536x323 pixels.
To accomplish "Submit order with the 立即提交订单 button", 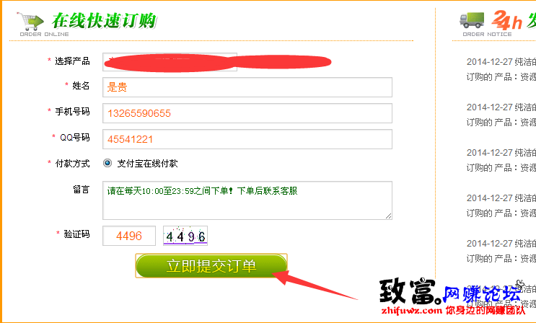I will 211,265.
